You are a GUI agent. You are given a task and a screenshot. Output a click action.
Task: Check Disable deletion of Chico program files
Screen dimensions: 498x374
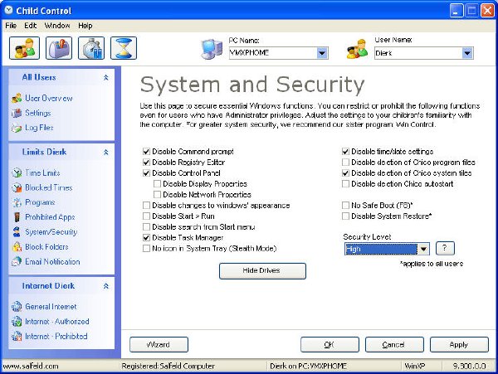[x=345, y=163]
